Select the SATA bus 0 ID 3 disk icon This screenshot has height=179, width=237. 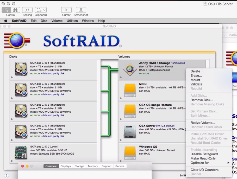[21, 111]
